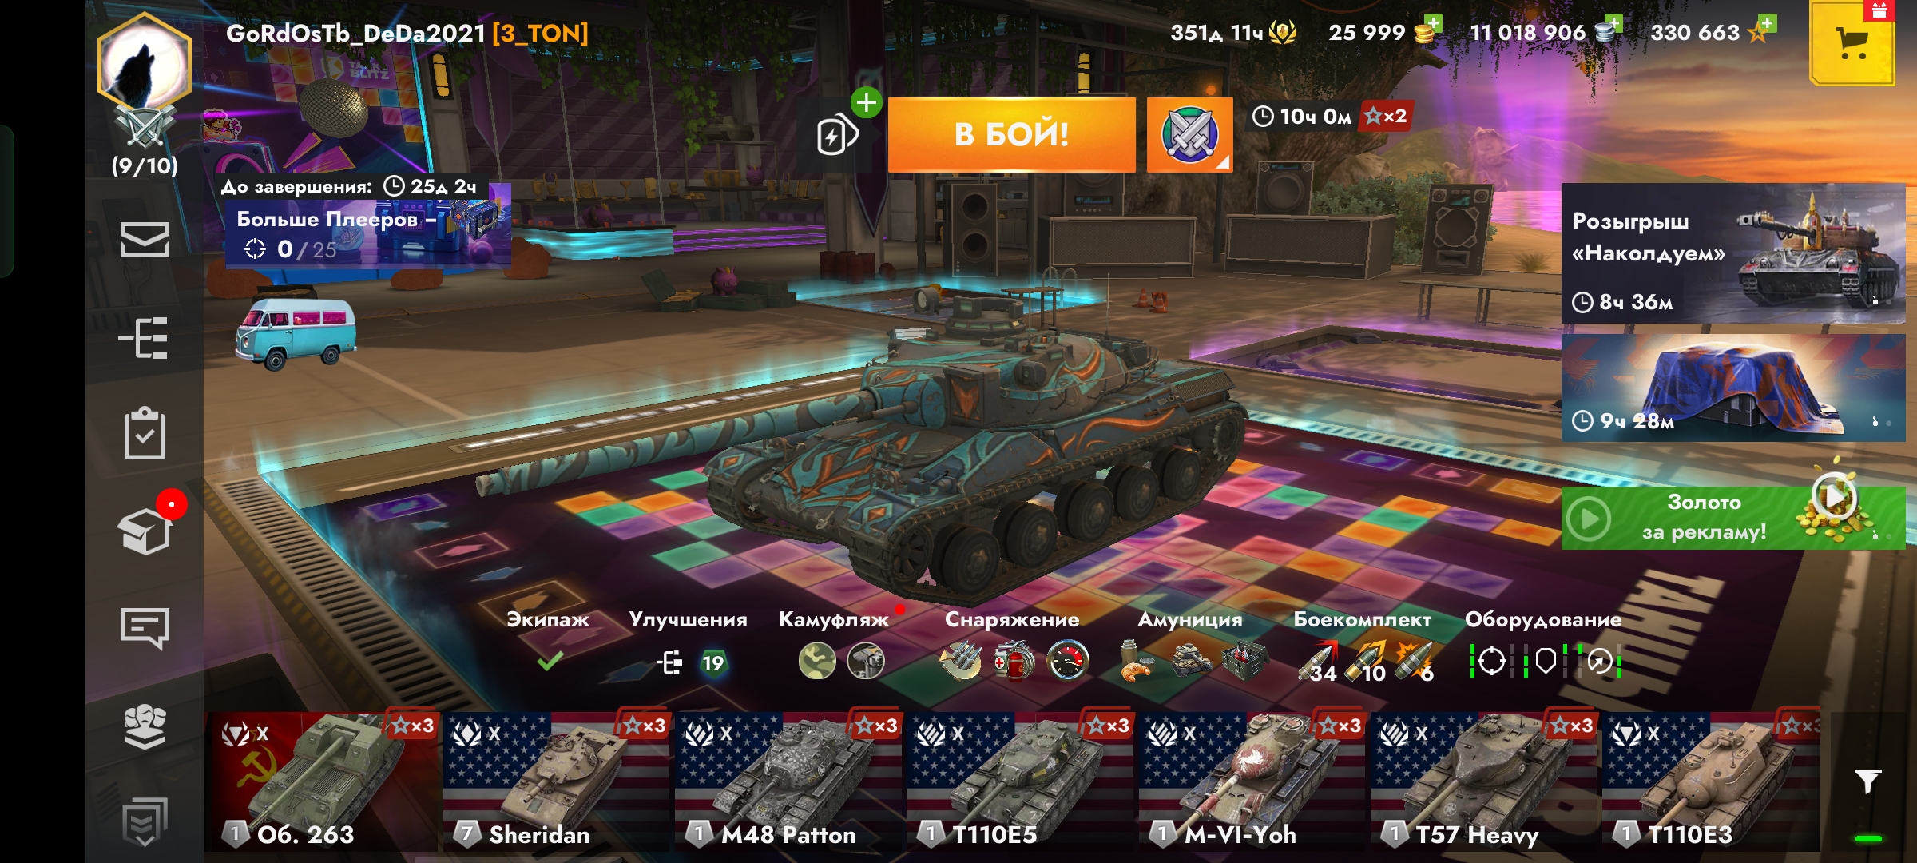This screenshot has width=1917, height=863.
Task: Select the T110E5 tank in carousel
Action: 1020,782
